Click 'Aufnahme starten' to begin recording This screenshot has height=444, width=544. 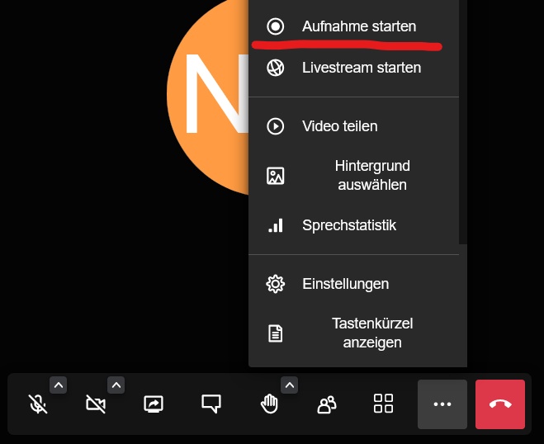point(358,26)
